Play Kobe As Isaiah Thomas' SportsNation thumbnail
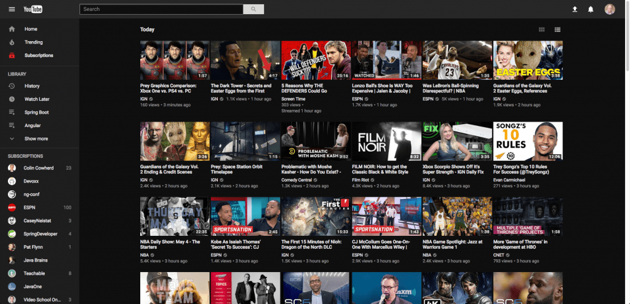Image resolution: width=630 pixels, height=304 pixels. click(245, 217)
